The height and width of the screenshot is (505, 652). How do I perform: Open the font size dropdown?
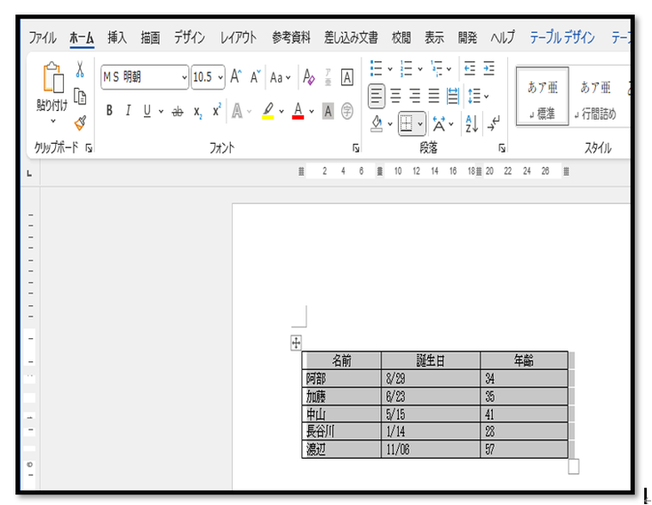[220, 77]
